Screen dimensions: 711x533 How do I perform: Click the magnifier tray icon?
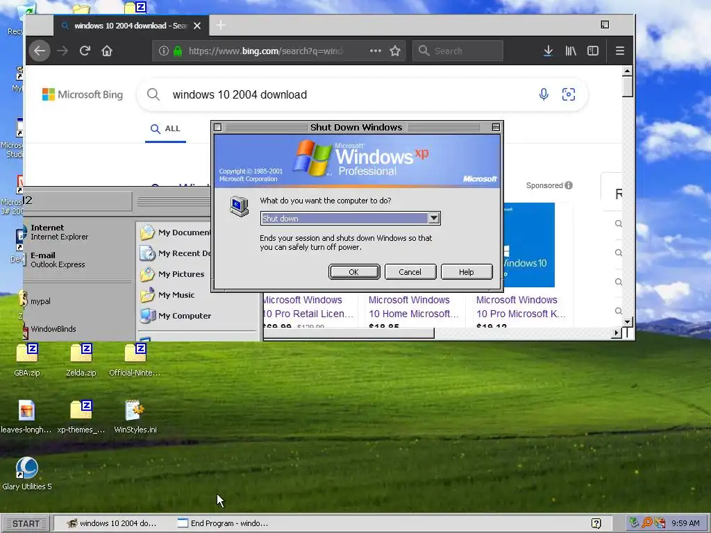click(x=648, y=523)
